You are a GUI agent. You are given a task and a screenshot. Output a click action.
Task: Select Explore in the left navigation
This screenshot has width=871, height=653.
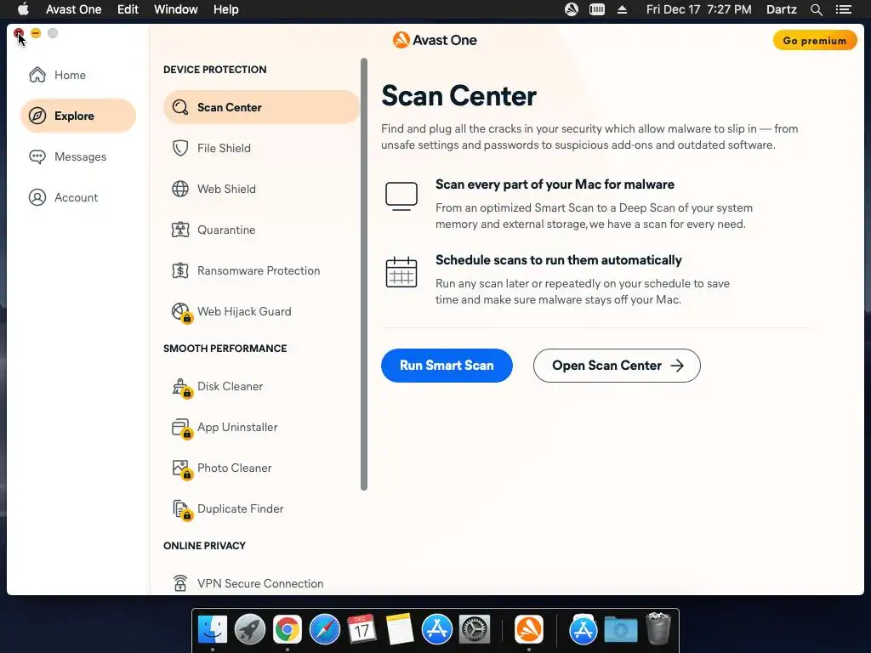(x=77, y=116)
